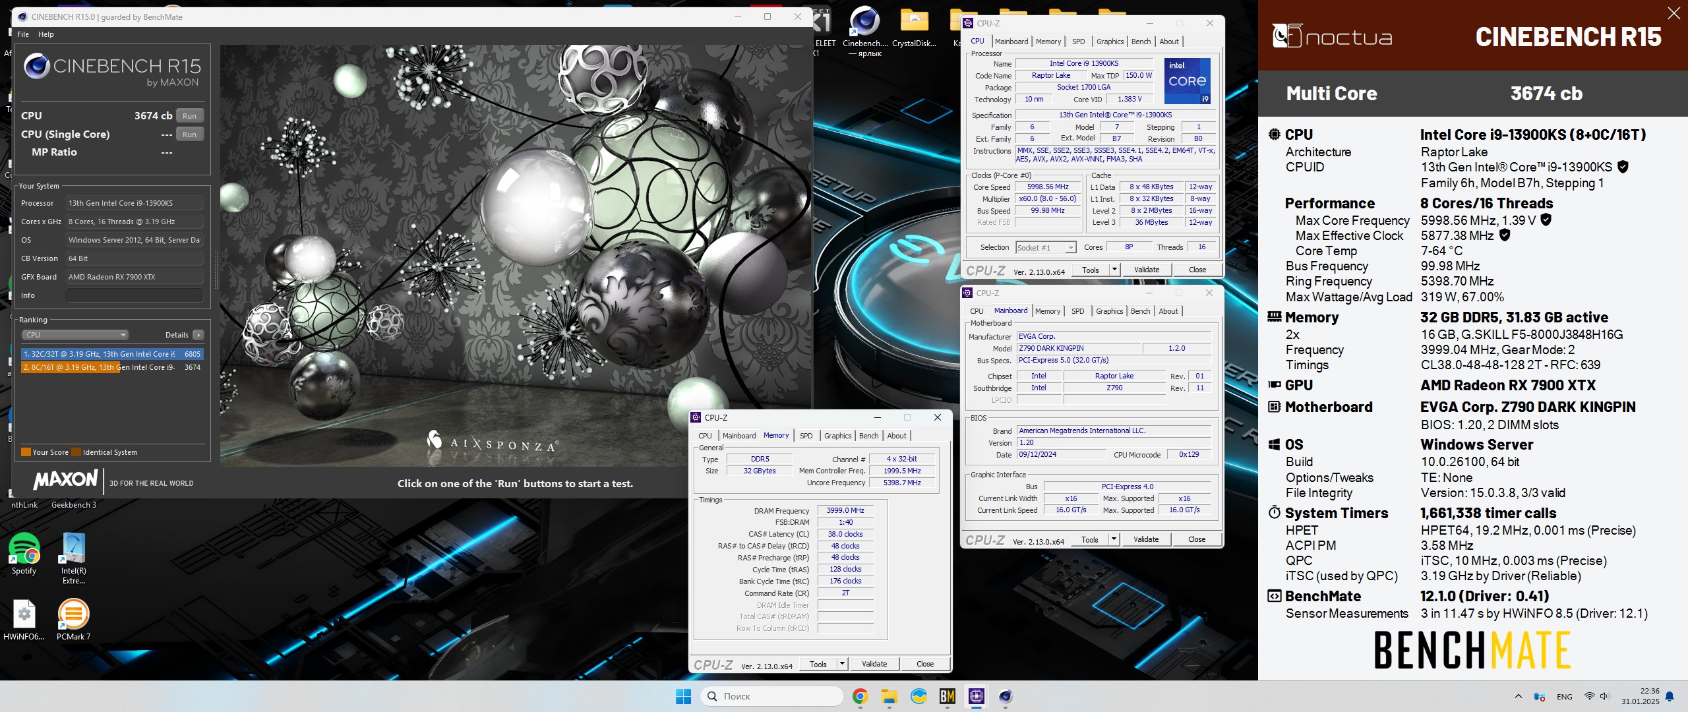Select Graphics tab in Memory CPU-Z window
Image resolution: width=1688 pixels, height=712 pixels.
point(838,436)
